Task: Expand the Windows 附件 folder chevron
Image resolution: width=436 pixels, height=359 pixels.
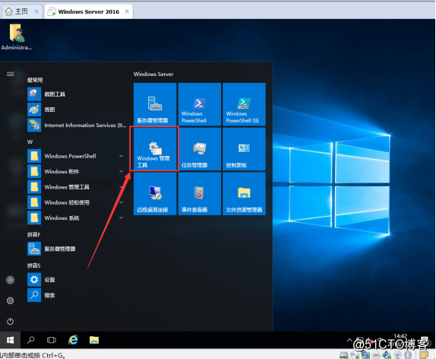Action: tap(122, 171)
